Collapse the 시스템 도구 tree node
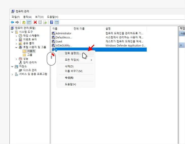The height and width of the screenshot is (144, 185). click(x=12, y=32)
